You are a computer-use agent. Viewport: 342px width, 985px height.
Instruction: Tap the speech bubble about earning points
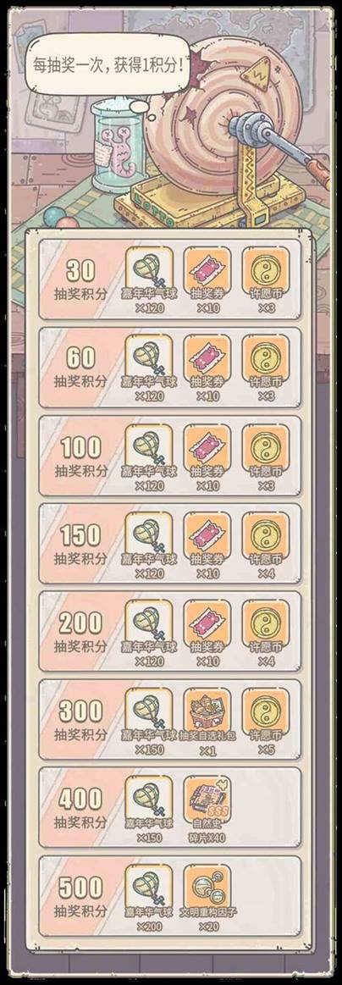(108, 63)
